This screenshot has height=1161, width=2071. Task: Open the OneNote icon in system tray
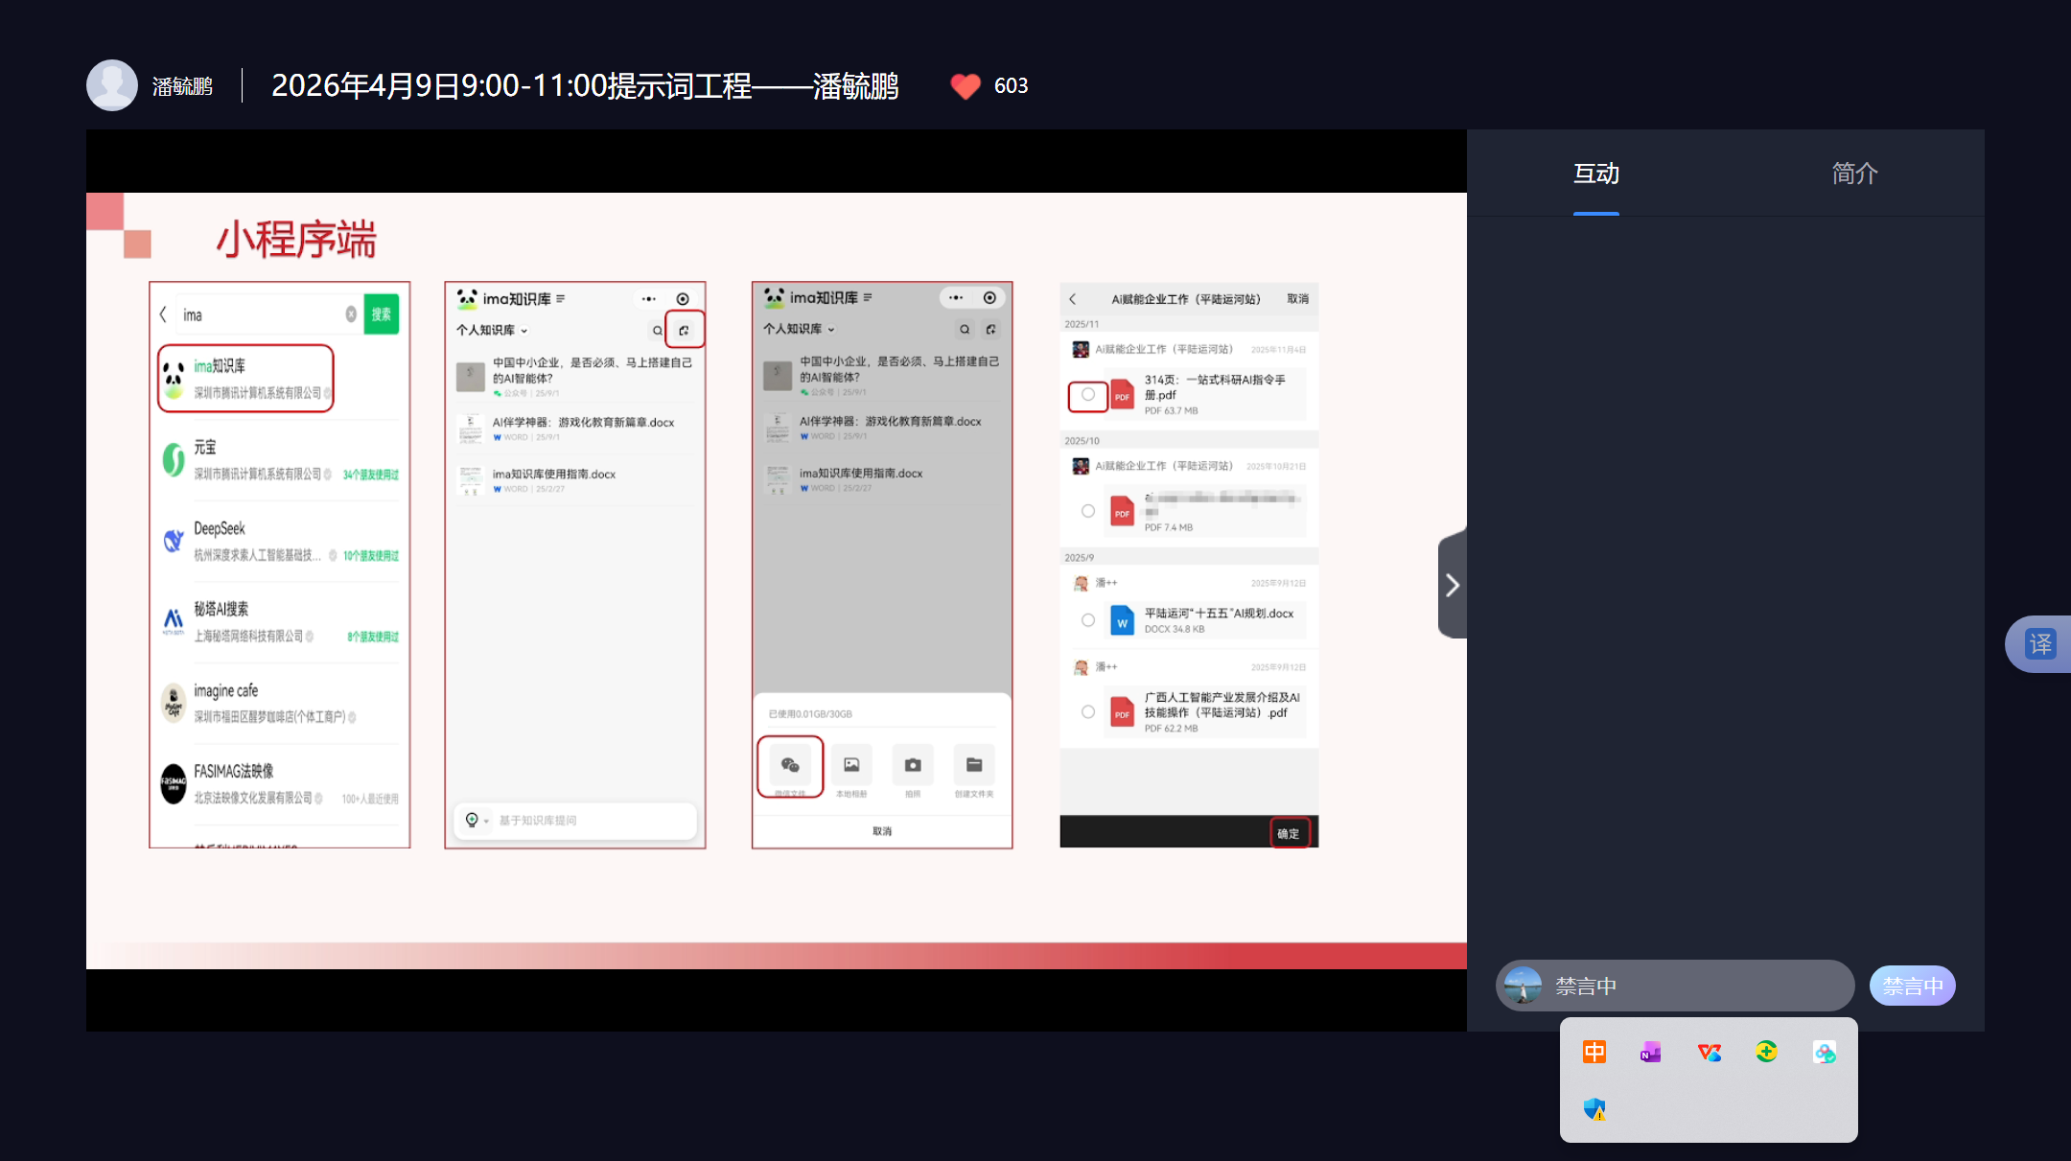1650,1053
